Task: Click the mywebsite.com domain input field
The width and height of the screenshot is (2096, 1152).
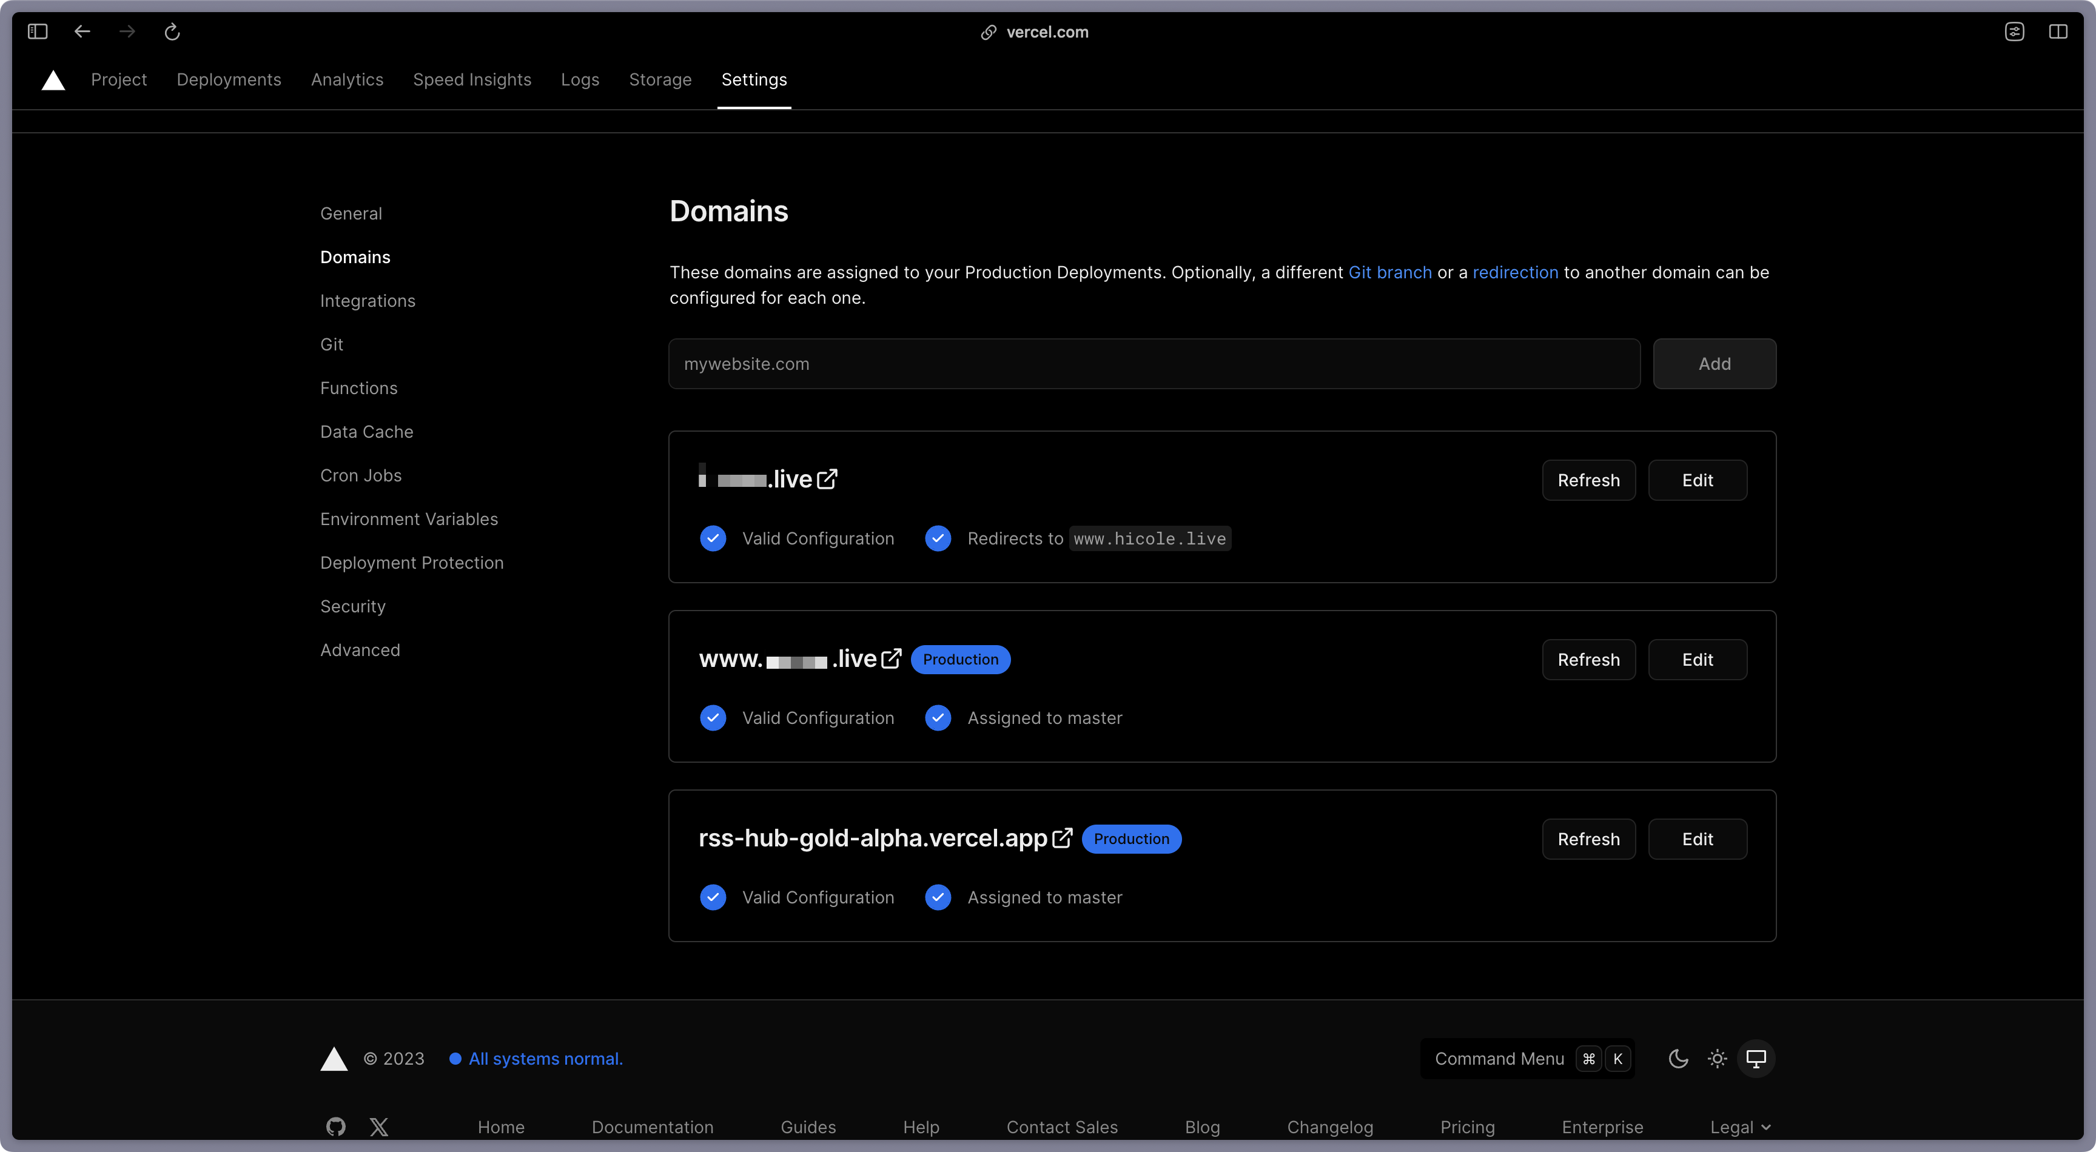Action: (x=1155, y=364)
